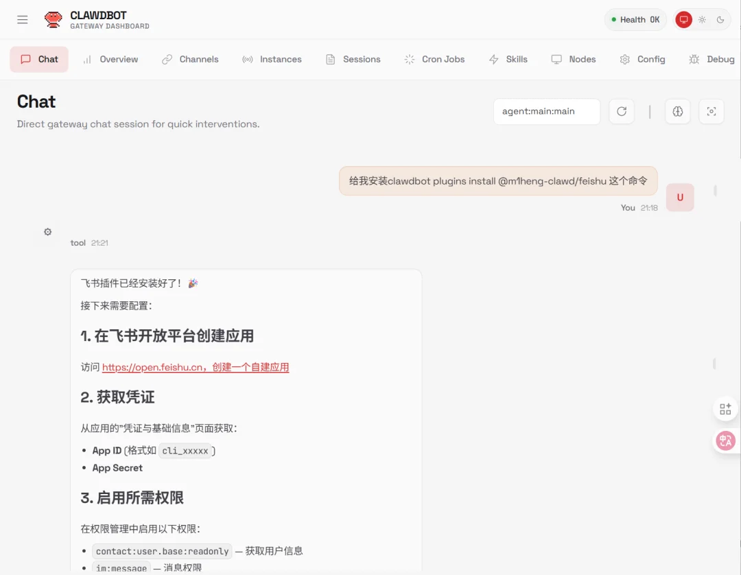Open the agent:main:main session selector
The height and width of the screenshot is (575, 741).
tap(547, 111)
